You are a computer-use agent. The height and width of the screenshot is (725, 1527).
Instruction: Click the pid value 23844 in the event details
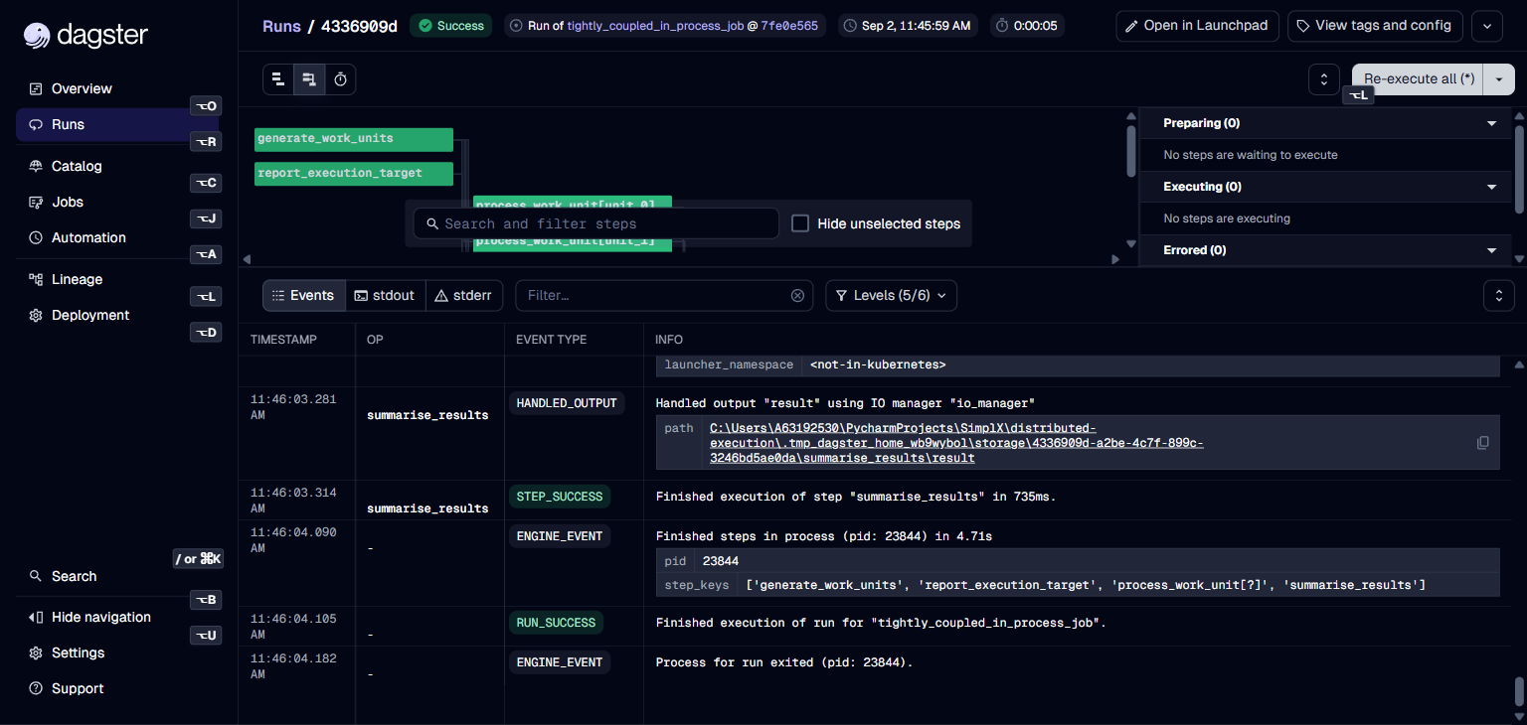pyautogui.click(x=721, y=561)
